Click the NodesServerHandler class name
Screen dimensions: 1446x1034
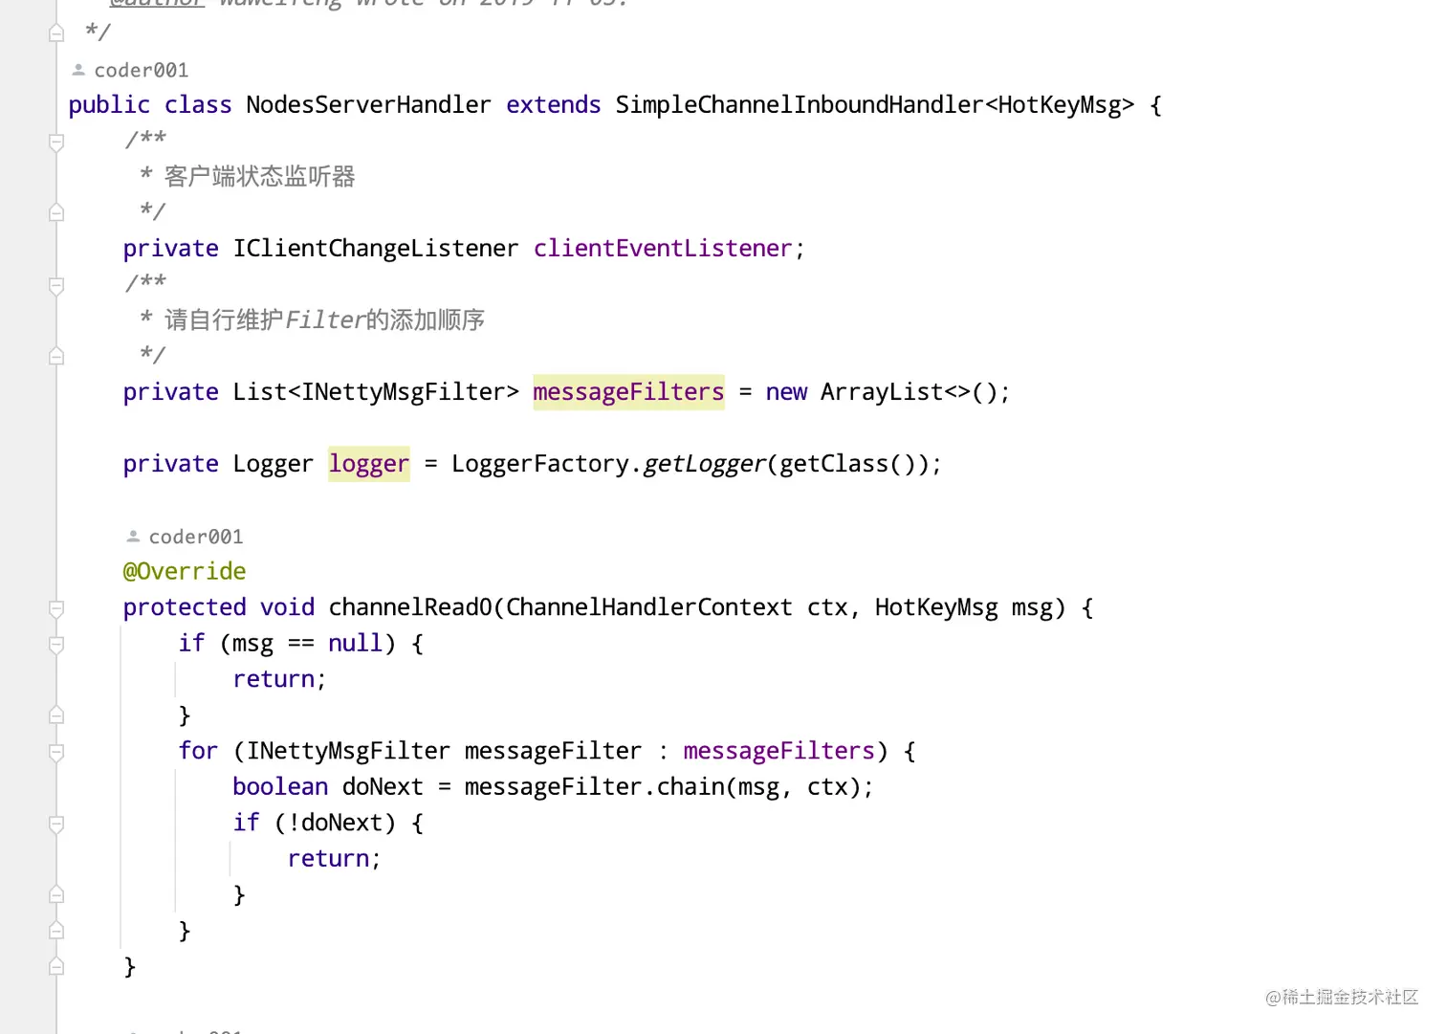click(368, 104)
